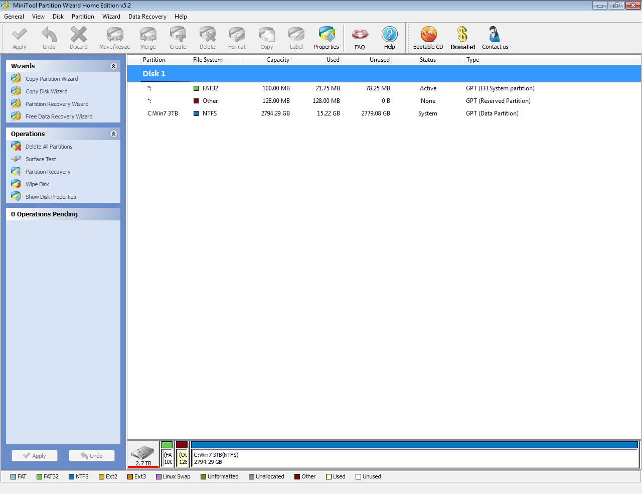Select the Disk 1 header row
The width and height of the screenshot is (642, 494).
[384, 73]
